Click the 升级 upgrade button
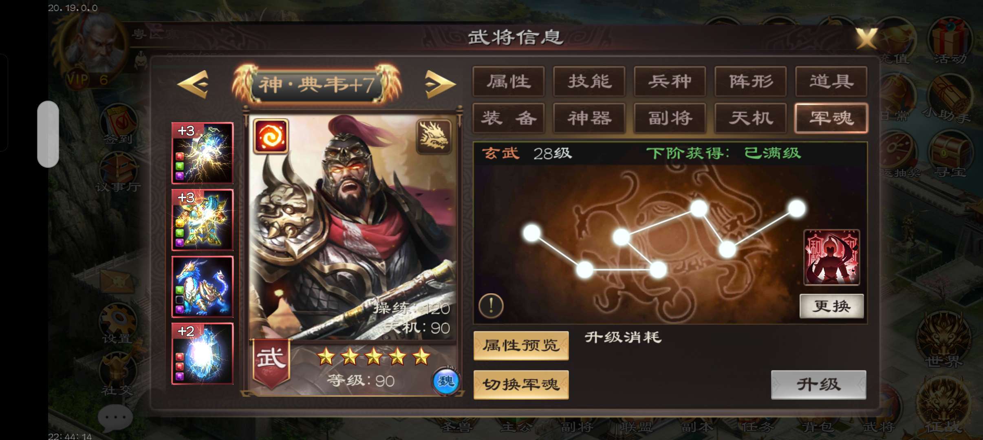 818,385
